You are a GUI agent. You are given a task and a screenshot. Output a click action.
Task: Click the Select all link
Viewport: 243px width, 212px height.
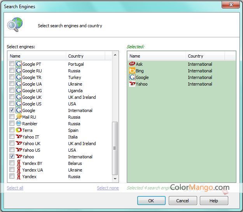[x=15, y=188]
